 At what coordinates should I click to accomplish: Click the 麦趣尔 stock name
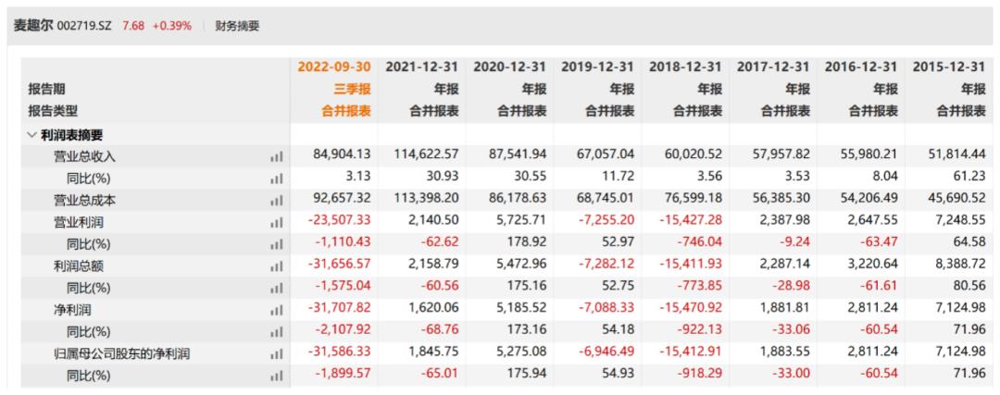coord(33,26)
